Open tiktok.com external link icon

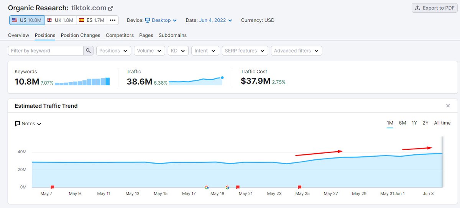click(111, 8)
